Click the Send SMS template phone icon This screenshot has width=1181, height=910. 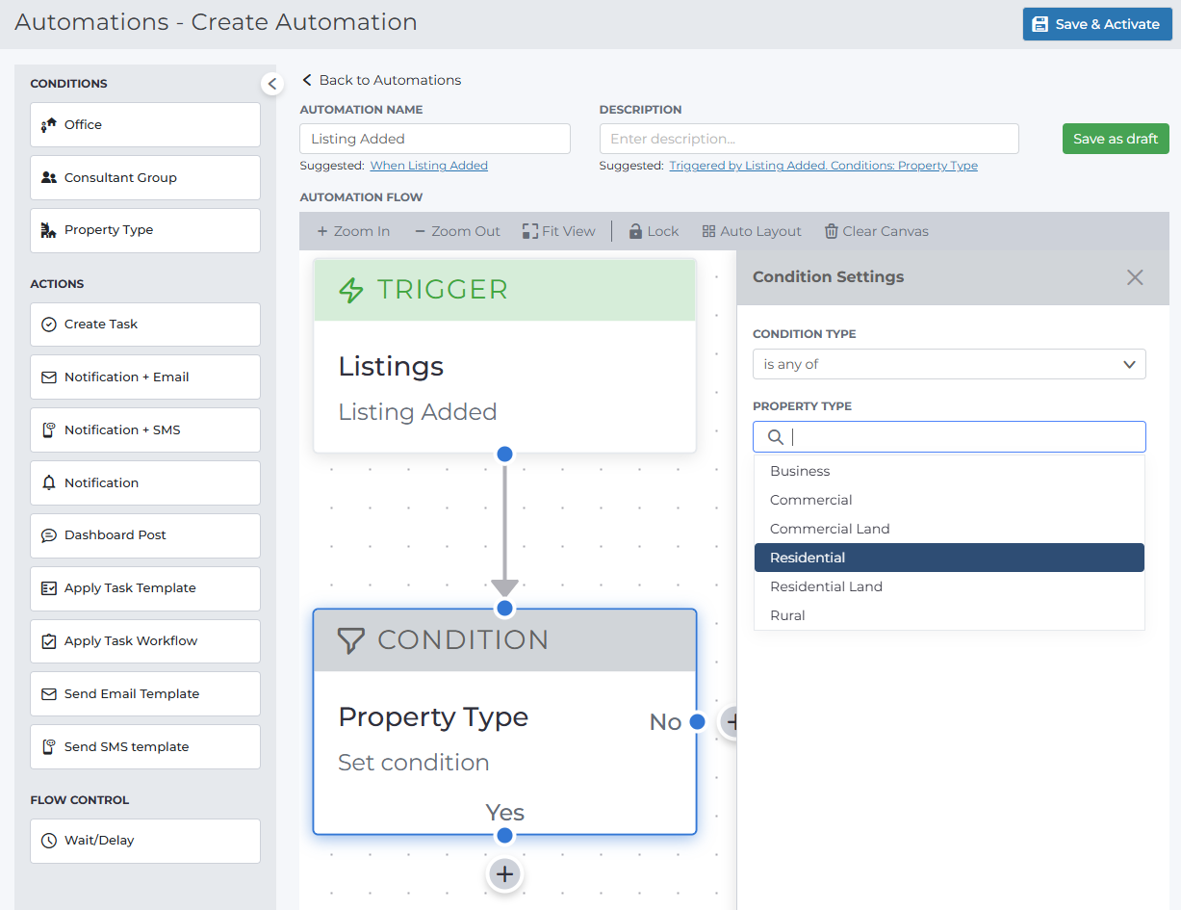pos(49,747)
